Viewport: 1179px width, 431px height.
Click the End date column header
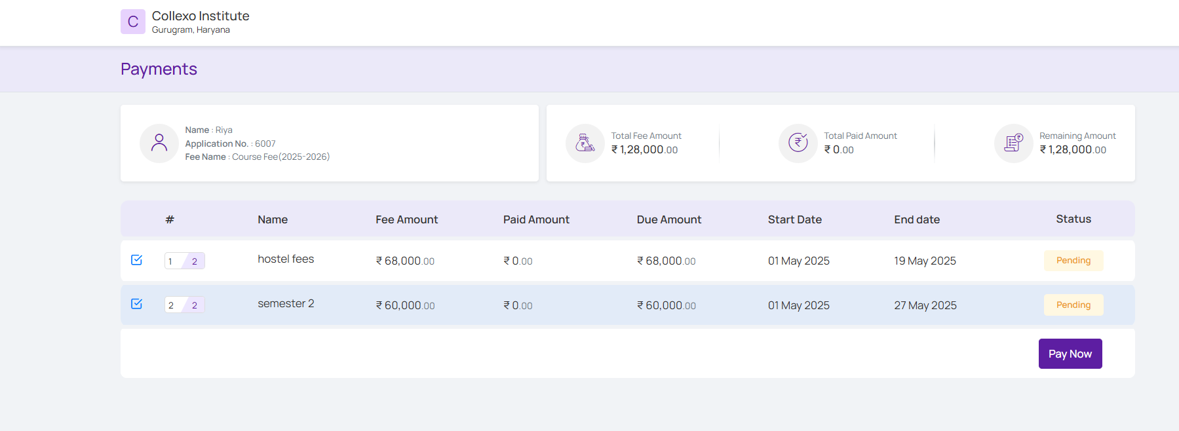[916, 220]
